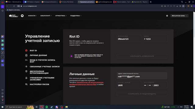Open the language globe icon in site header
This screenshot has width=195, height=109.
click(x=167, y=16)
